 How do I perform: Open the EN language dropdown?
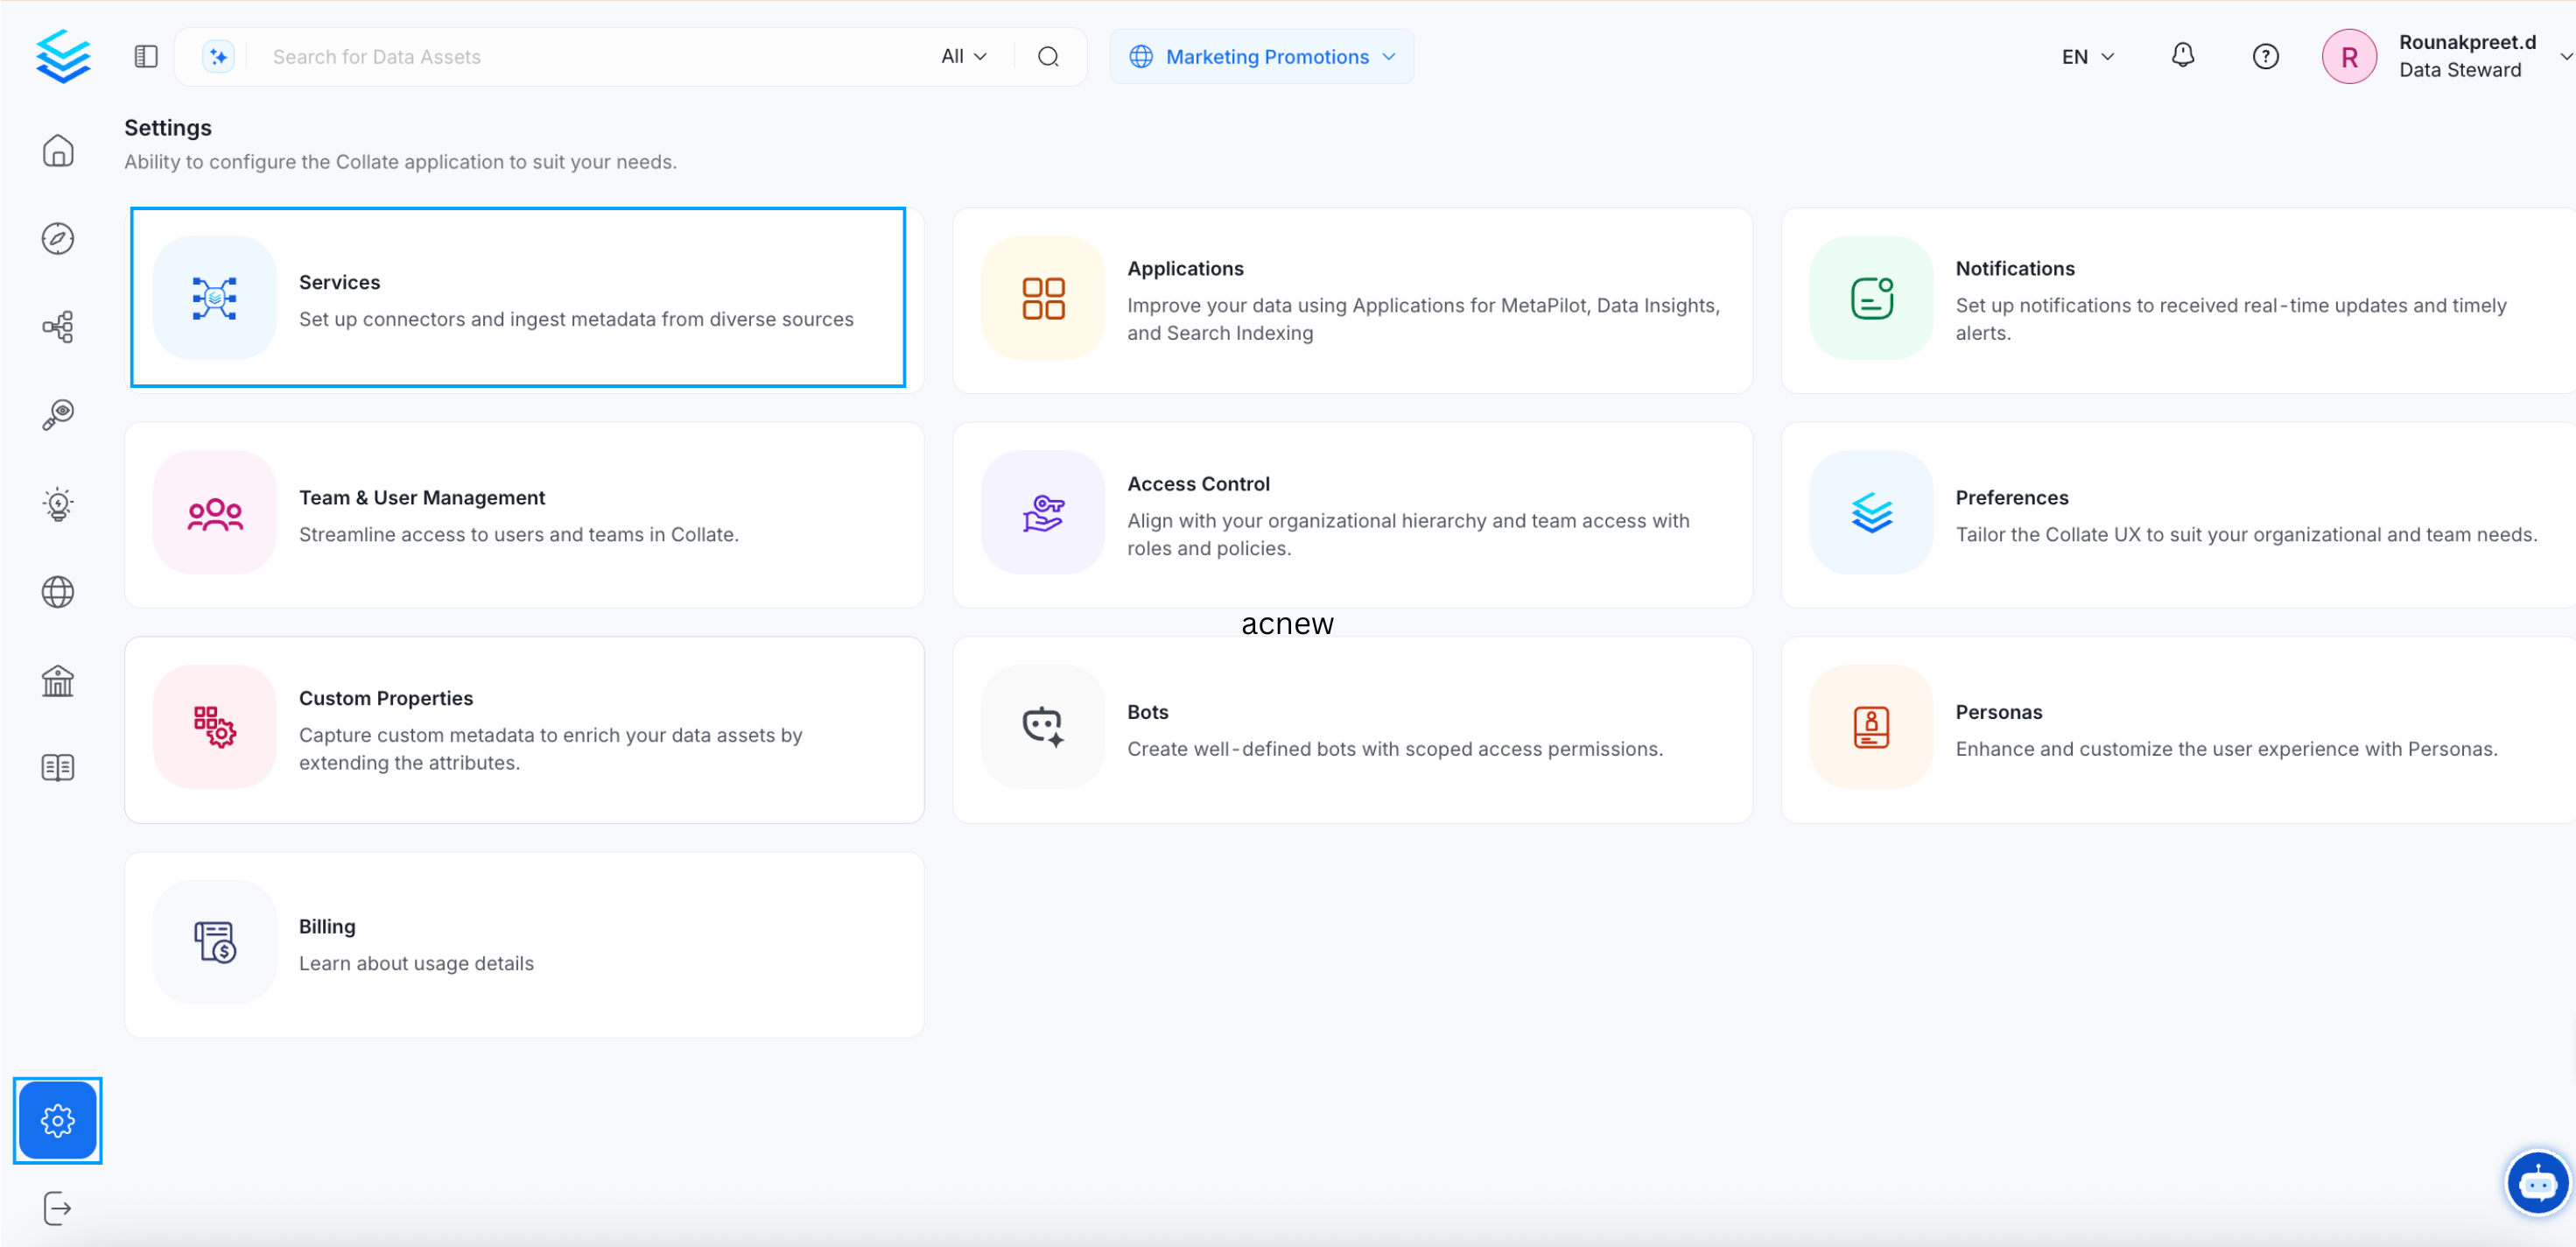2085,56
